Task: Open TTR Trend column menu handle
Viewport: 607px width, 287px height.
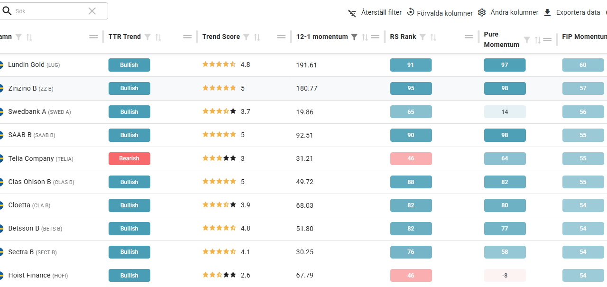Action: pos(187,37)
